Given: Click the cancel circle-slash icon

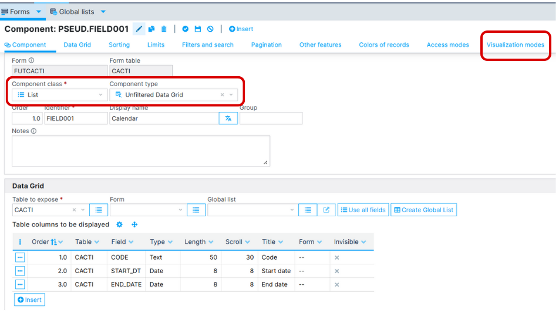Looking at the screenshot, I should (210, 29).
